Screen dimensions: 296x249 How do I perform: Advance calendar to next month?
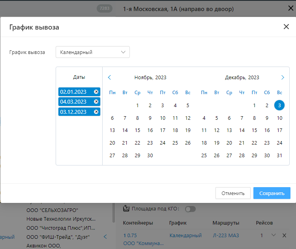283,78
